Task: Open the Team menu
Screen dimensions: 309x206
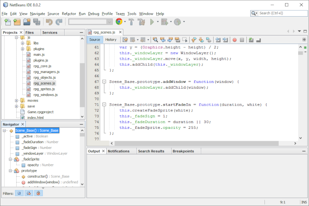Action: (x=120, y=14)
